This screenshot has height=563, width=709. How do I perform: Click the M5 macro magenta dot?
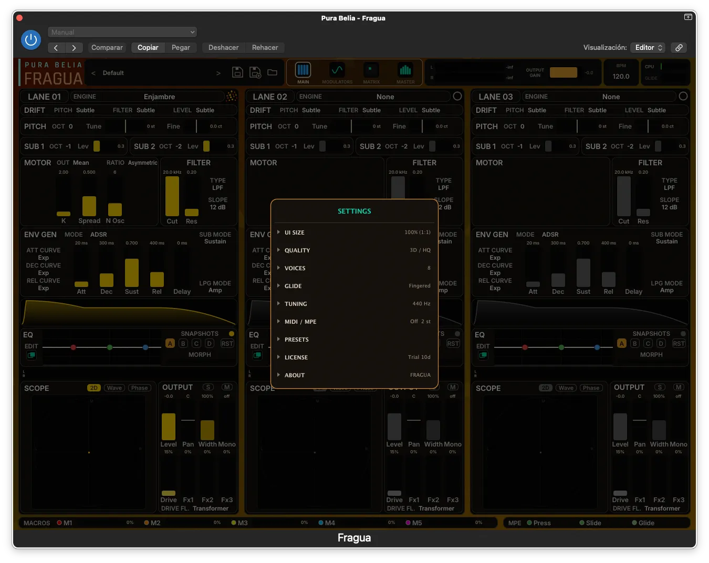coord(408,523)
